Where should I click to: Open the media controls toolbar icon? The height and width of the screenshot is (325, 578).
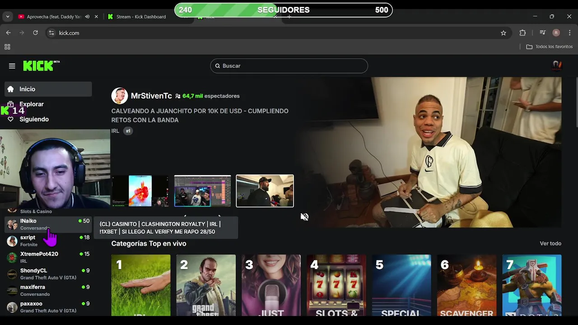tap(542, 33)
